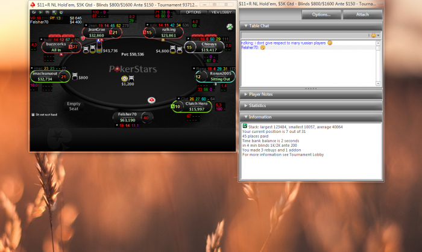Click the red note icon beside JeanGrae's 21
Image resolution: width=422 pixels, height=252 pixels.
[x=110, y=32]
